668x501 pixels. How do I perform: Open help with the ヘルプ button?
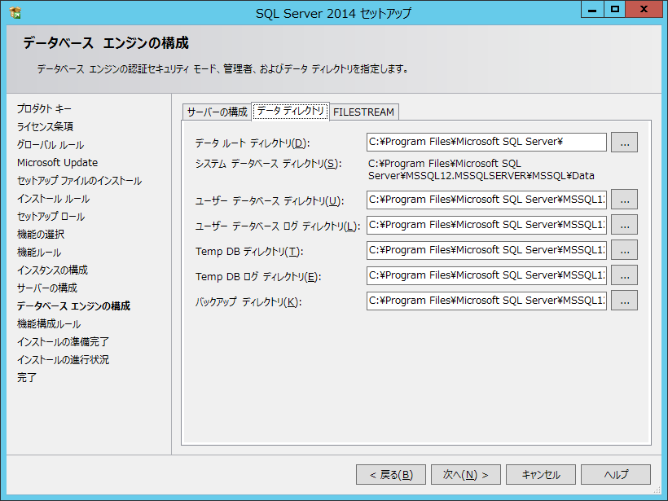point(616,475)
